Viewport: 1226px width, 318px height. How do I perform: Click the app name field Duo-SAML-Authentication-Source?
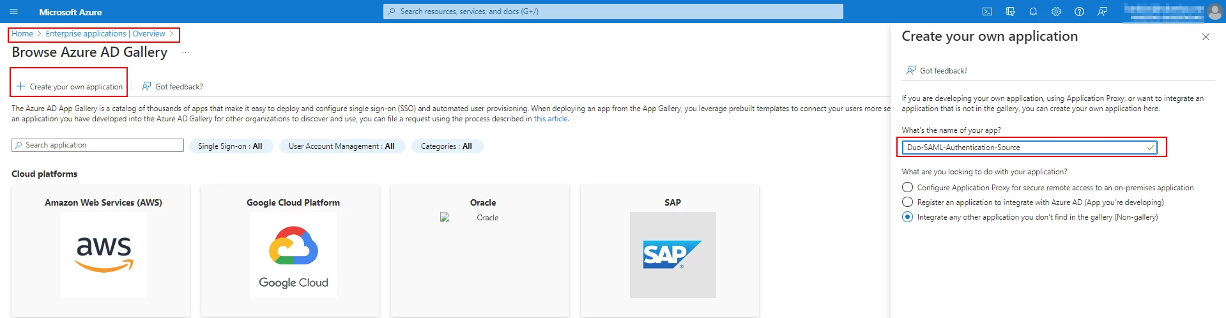[1029, 148]
